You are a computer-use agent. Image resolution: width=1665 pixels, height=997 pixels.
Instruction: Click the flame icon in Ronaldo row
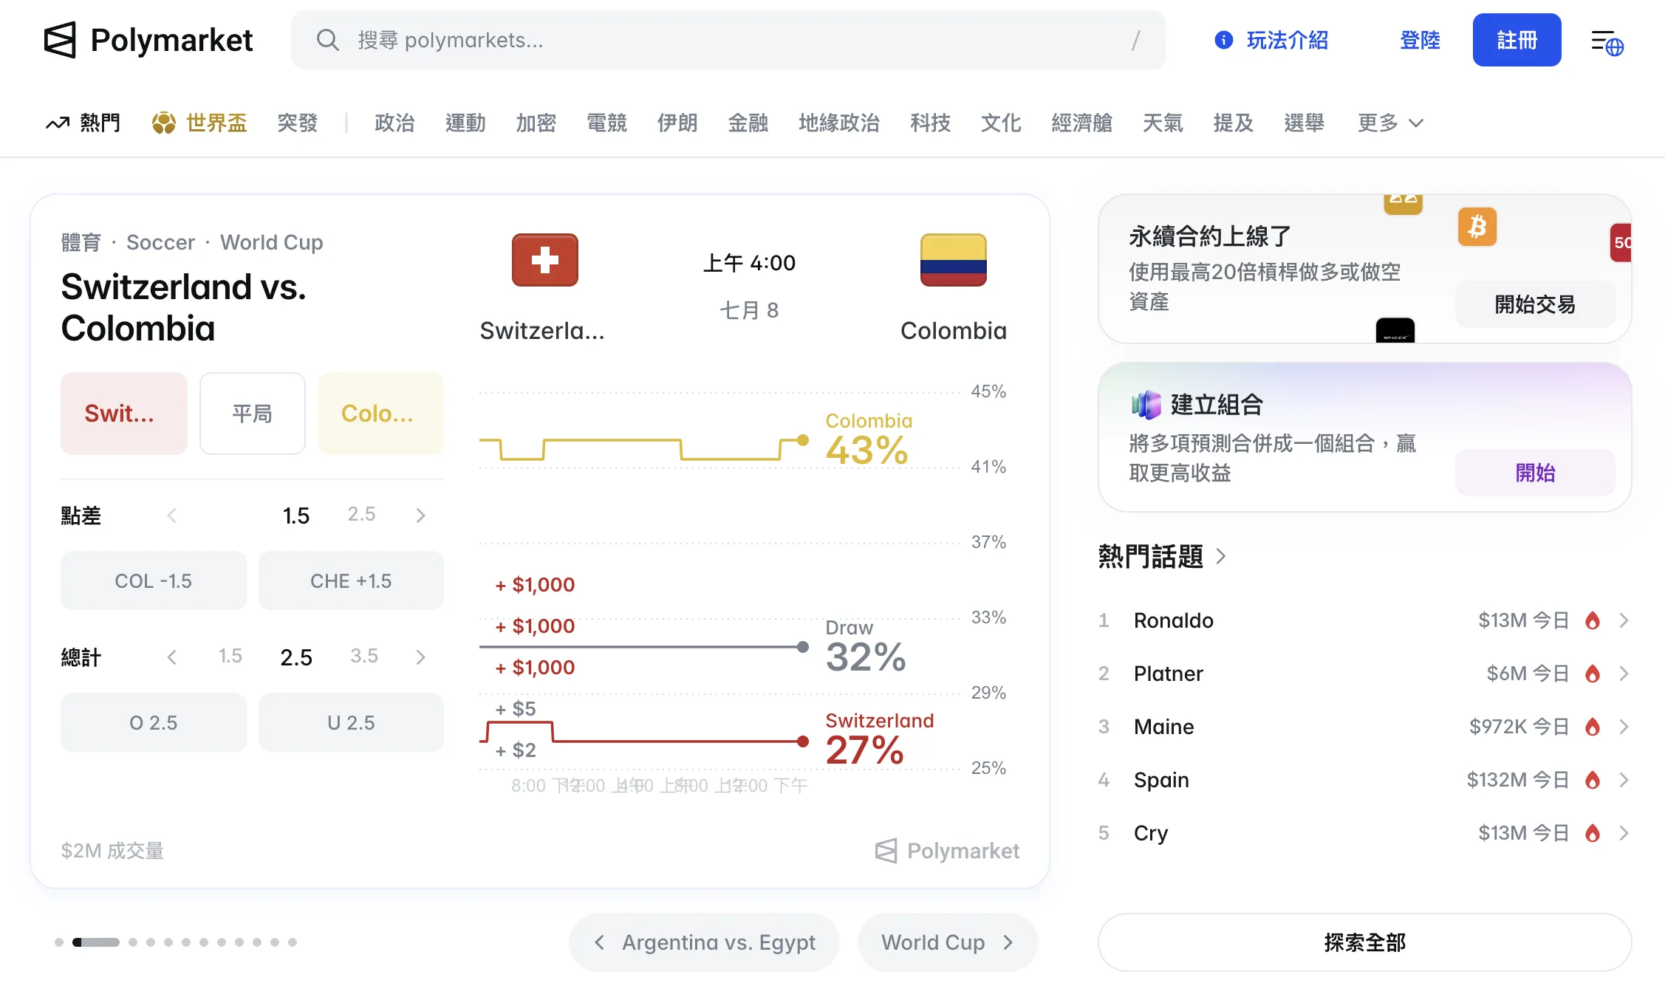[1593, 620]
